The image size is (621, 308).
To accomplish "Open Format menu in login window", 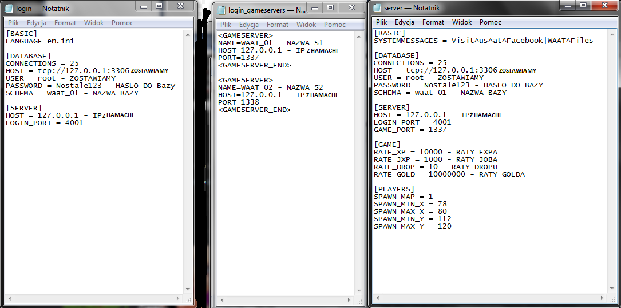I will [x=65, y=23].
